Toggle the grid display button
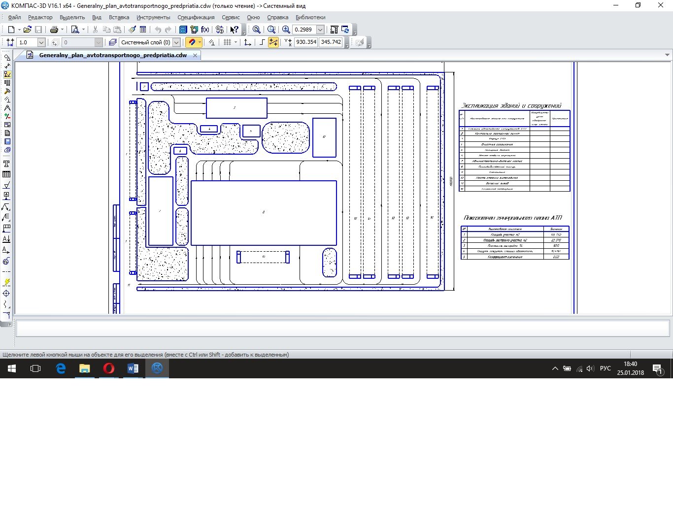 [x=227, y=42]
